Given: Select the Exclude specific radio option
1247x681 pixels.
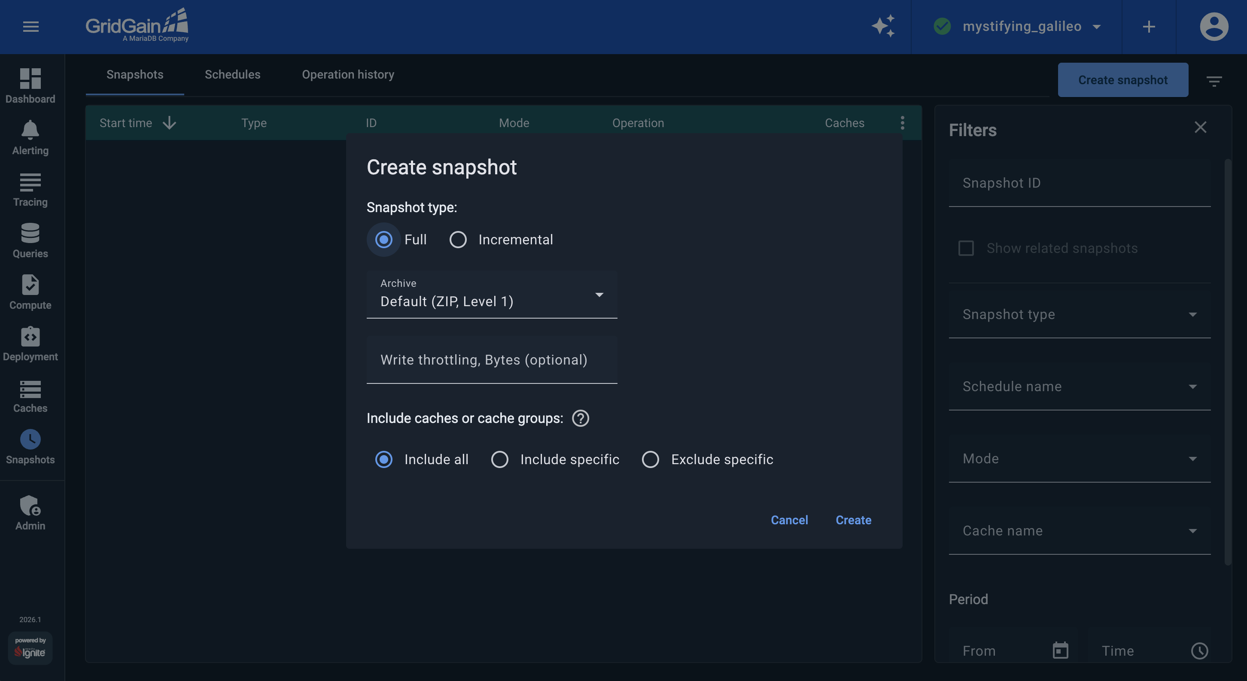Looking at the screenshot, I should click(650, 459).
